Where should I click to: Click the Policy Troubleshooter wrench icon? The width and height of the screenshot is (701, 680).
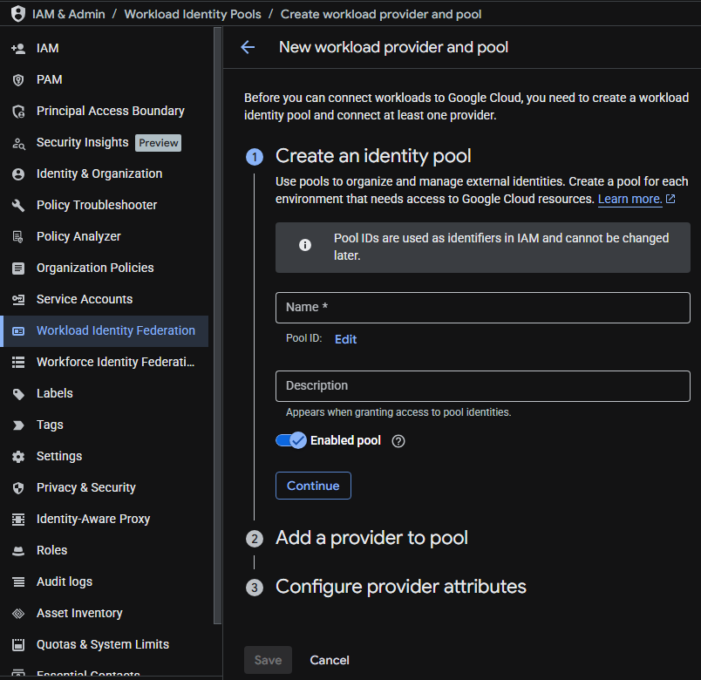point(18,205)
